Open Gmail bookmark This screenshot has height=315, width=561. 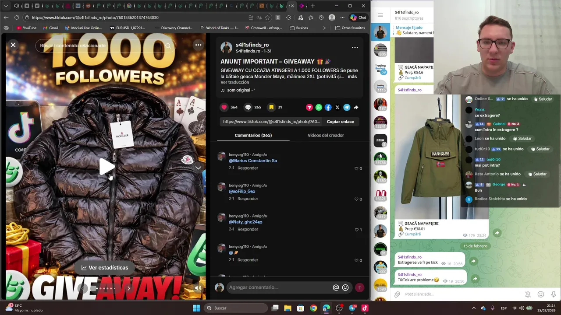coord(50,28)
